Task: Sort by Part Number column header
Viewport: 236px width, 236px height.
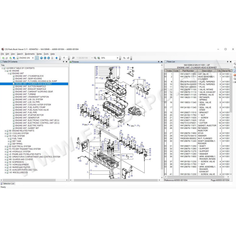Action: (188, 71)
